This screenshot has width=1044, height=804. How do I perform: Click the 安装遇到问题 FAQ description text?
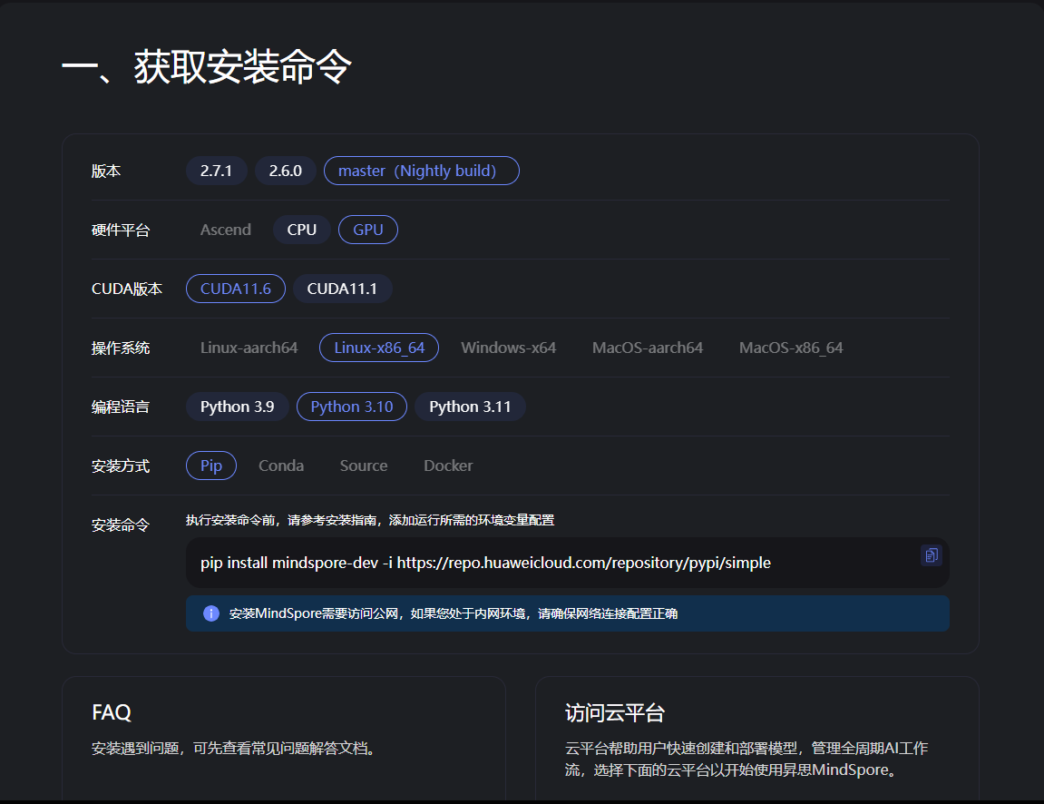click(x=237, y=749)
